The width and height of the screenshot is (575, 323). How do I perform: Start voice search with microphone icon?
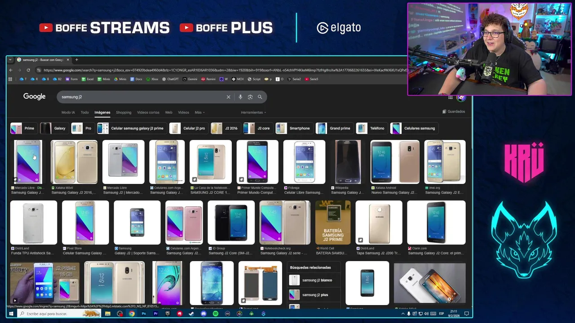point(240,97)
